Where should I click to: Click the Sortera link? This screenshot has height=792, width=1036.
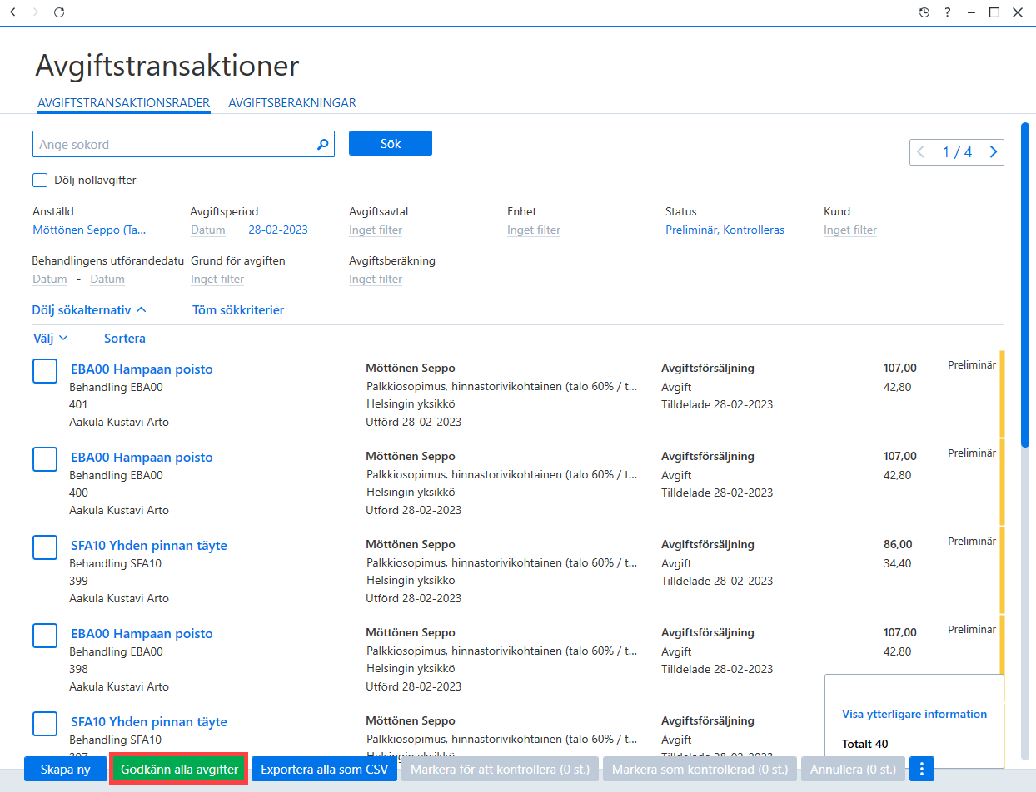point(125,339)
